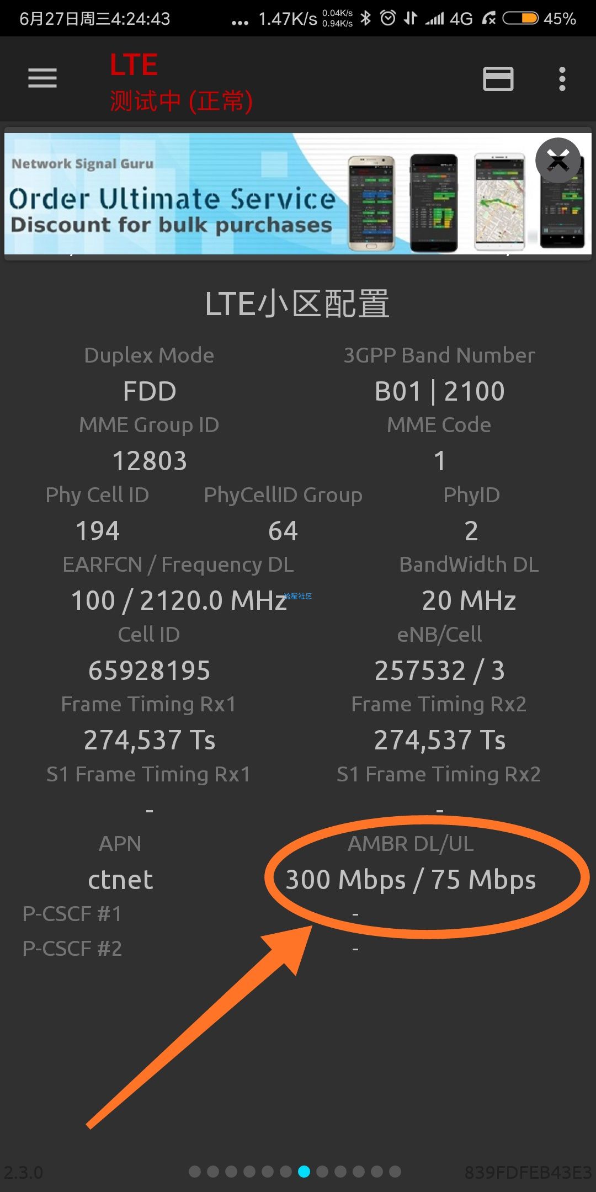
Task: Tap the battery indicator icon
Action: click(x=520, y=18)
